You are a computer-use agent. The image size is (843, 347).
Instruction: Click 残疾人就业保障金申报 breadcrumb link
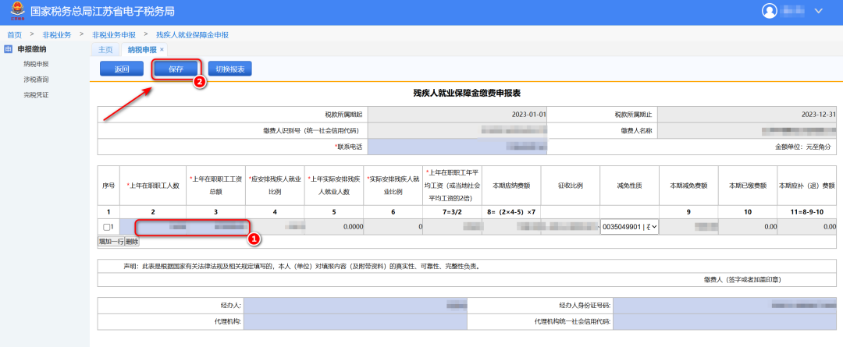point(193,35)
